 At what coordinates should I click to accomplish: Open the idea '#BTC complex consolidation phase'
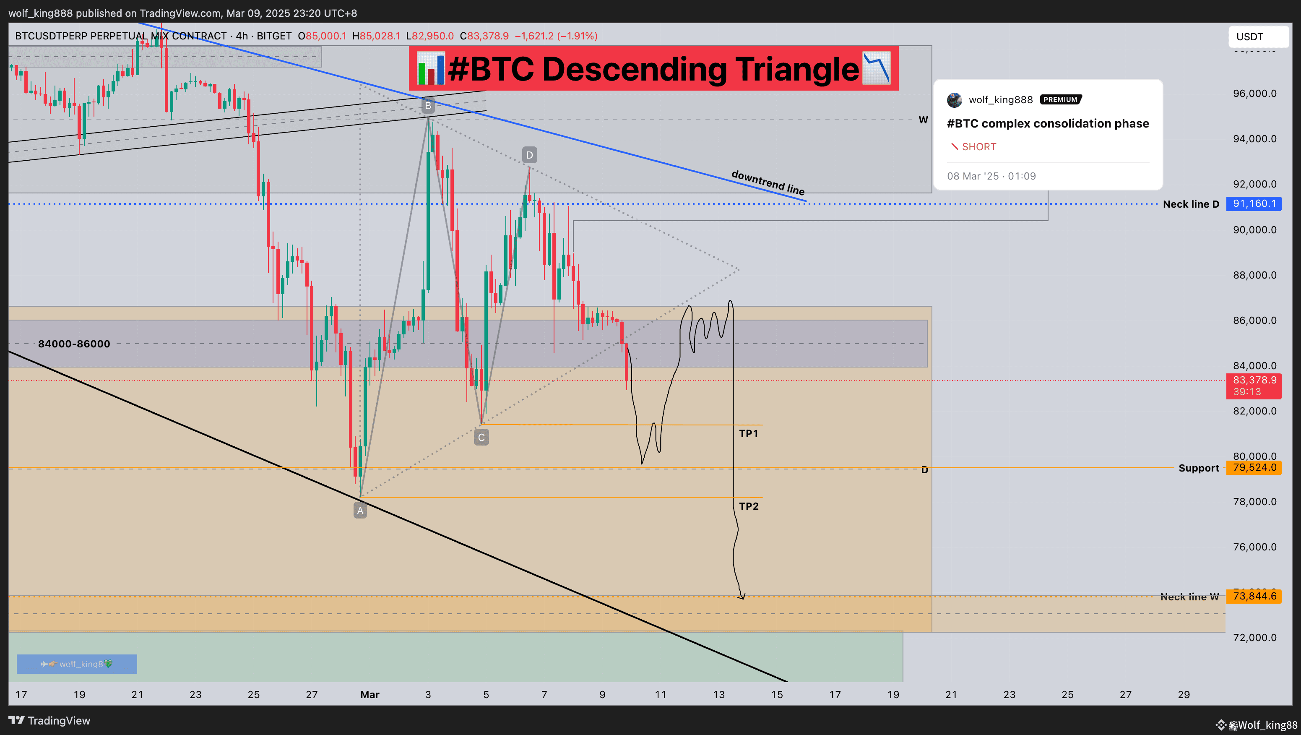coord(1047,123)
